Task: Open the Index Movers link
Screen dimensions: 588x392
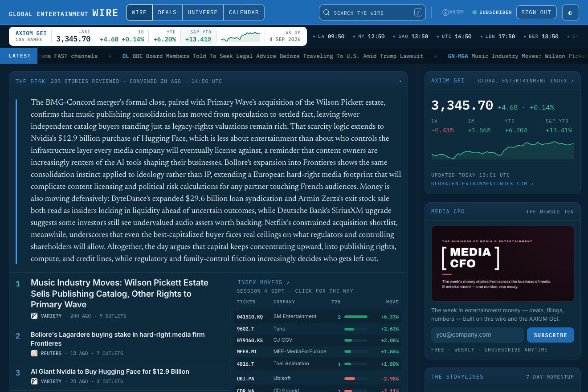Action: point(264,282)
